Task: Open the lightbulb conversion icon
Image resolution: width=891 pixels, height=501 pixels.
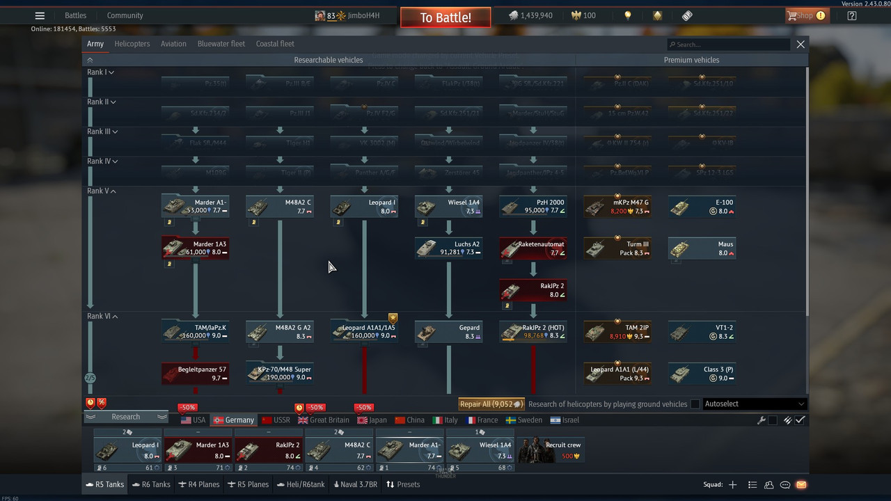Action: [x=628, y=15]
